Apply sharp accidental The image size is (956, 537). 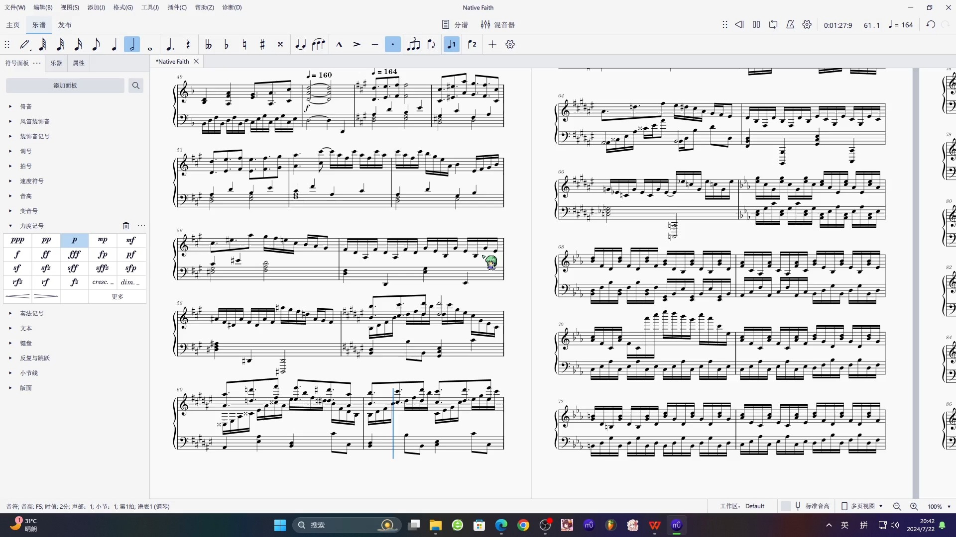[x=262, y=45]
